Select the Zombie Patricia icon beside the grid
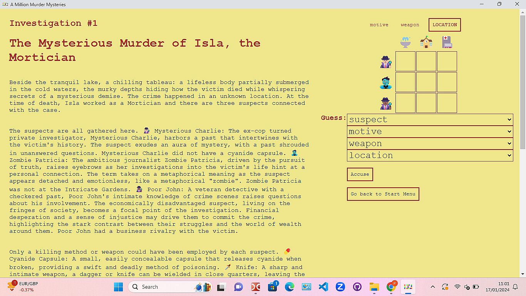This screenshot has width=526, height=296. point(386,82)
